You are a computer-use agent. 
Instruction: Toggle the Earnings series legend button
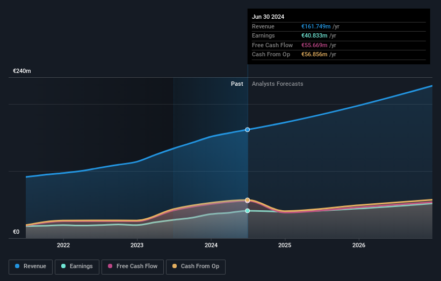pyautogui.click(x=77, y=267)
